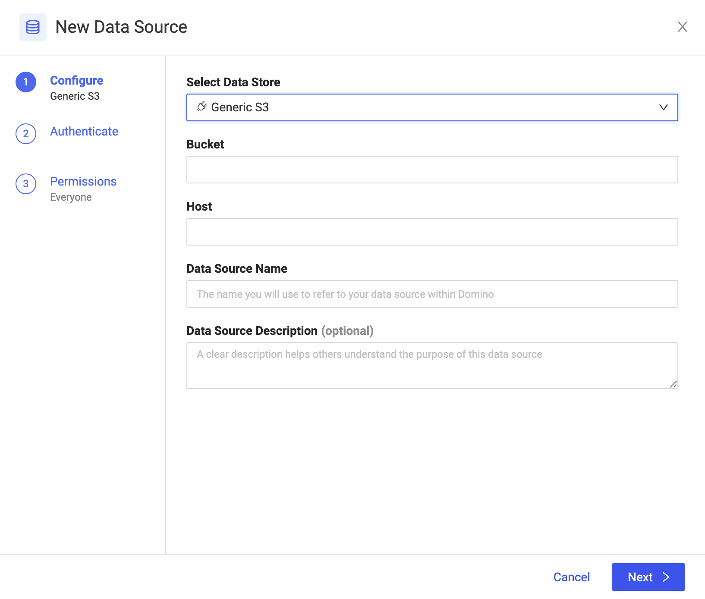Click the textarea resize handle
This screenshot has height=599, width=705.
pyautogui.click(x=674, y=384)
